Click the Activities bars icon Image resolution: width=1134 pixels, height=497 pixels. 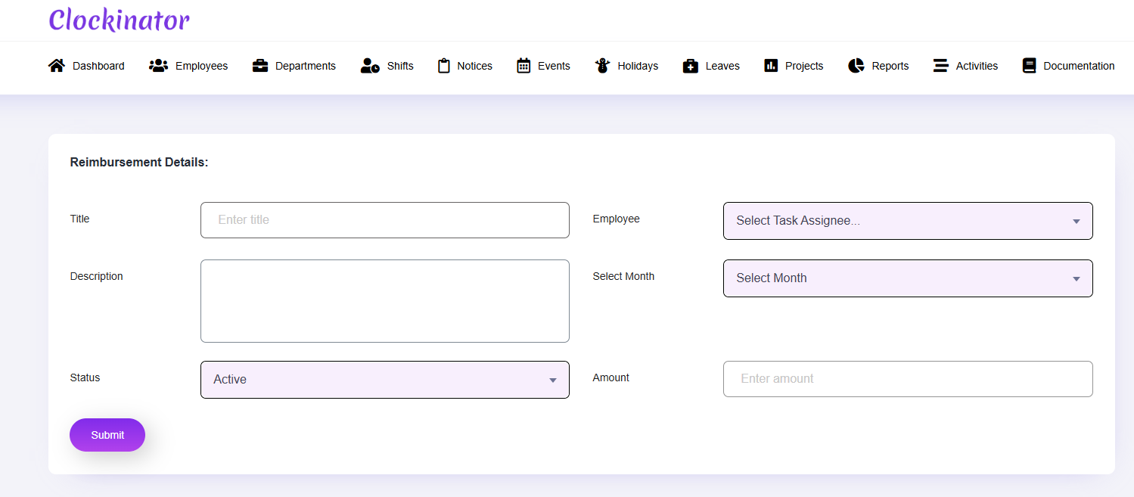click(x=940, y=66)
